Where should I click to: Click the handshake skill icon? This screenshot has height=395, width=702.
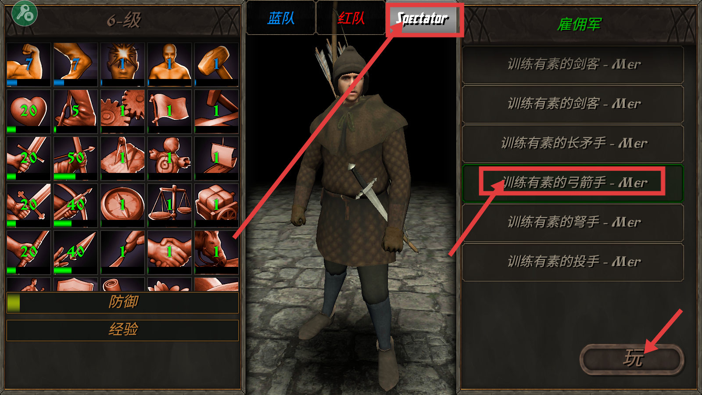click(169, 252)
